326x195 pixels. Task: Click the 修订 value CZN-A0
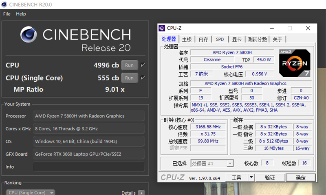point(301,98)
